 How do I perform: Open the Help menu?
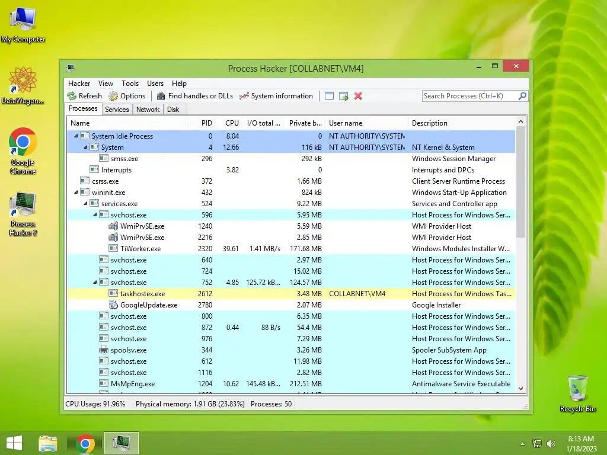179,83
